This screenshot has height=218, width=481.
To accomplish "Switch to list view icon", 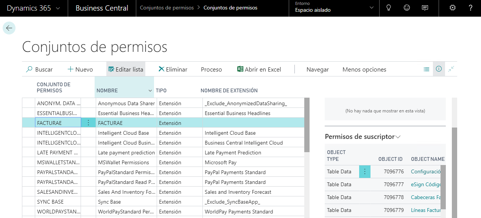I will pyautogui.click(x=427, y=69).
